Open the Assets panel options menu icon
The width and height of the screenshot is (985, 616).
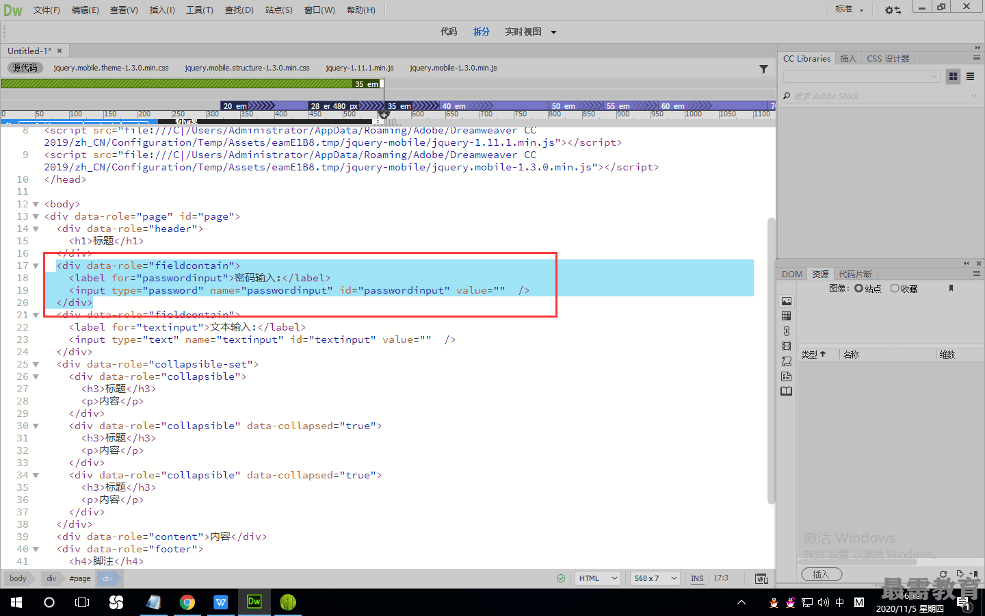(x=976, y=274)
